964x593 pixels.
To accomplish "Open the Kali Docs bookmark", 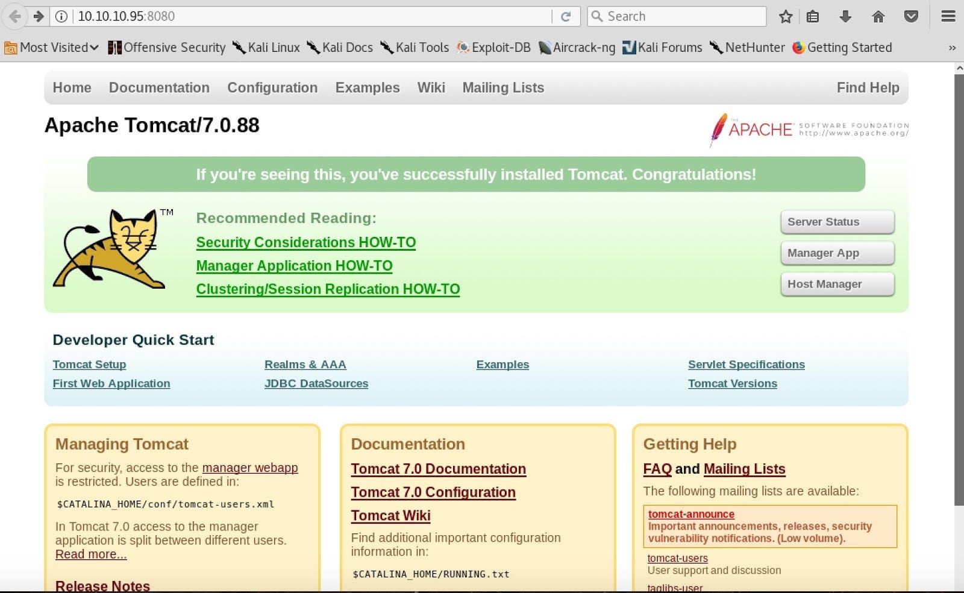I will pos(340,48).
